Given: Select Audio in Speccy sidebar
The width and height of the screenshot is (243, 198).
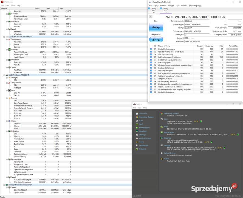Looking at the screenshot, I should (142, 142).
